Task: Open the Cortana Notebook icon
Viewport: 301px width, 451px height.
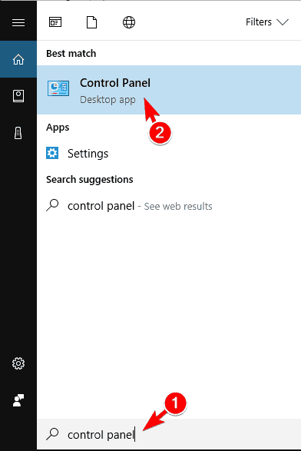Action: 18,96
